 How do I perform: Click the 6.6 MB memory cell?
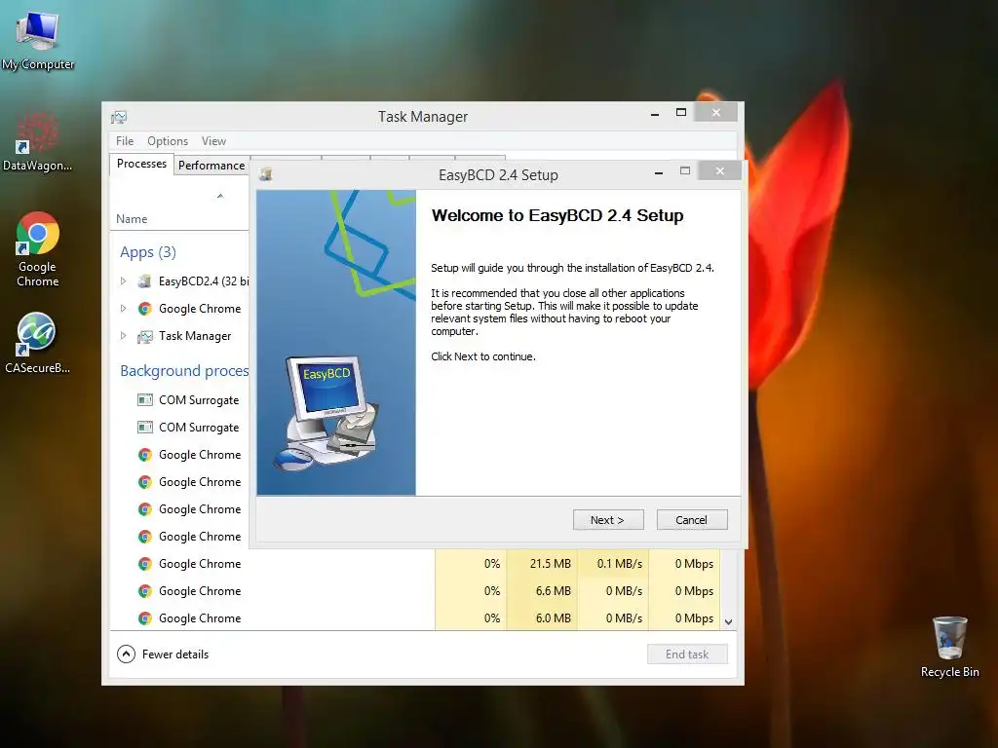click(542, 591)
